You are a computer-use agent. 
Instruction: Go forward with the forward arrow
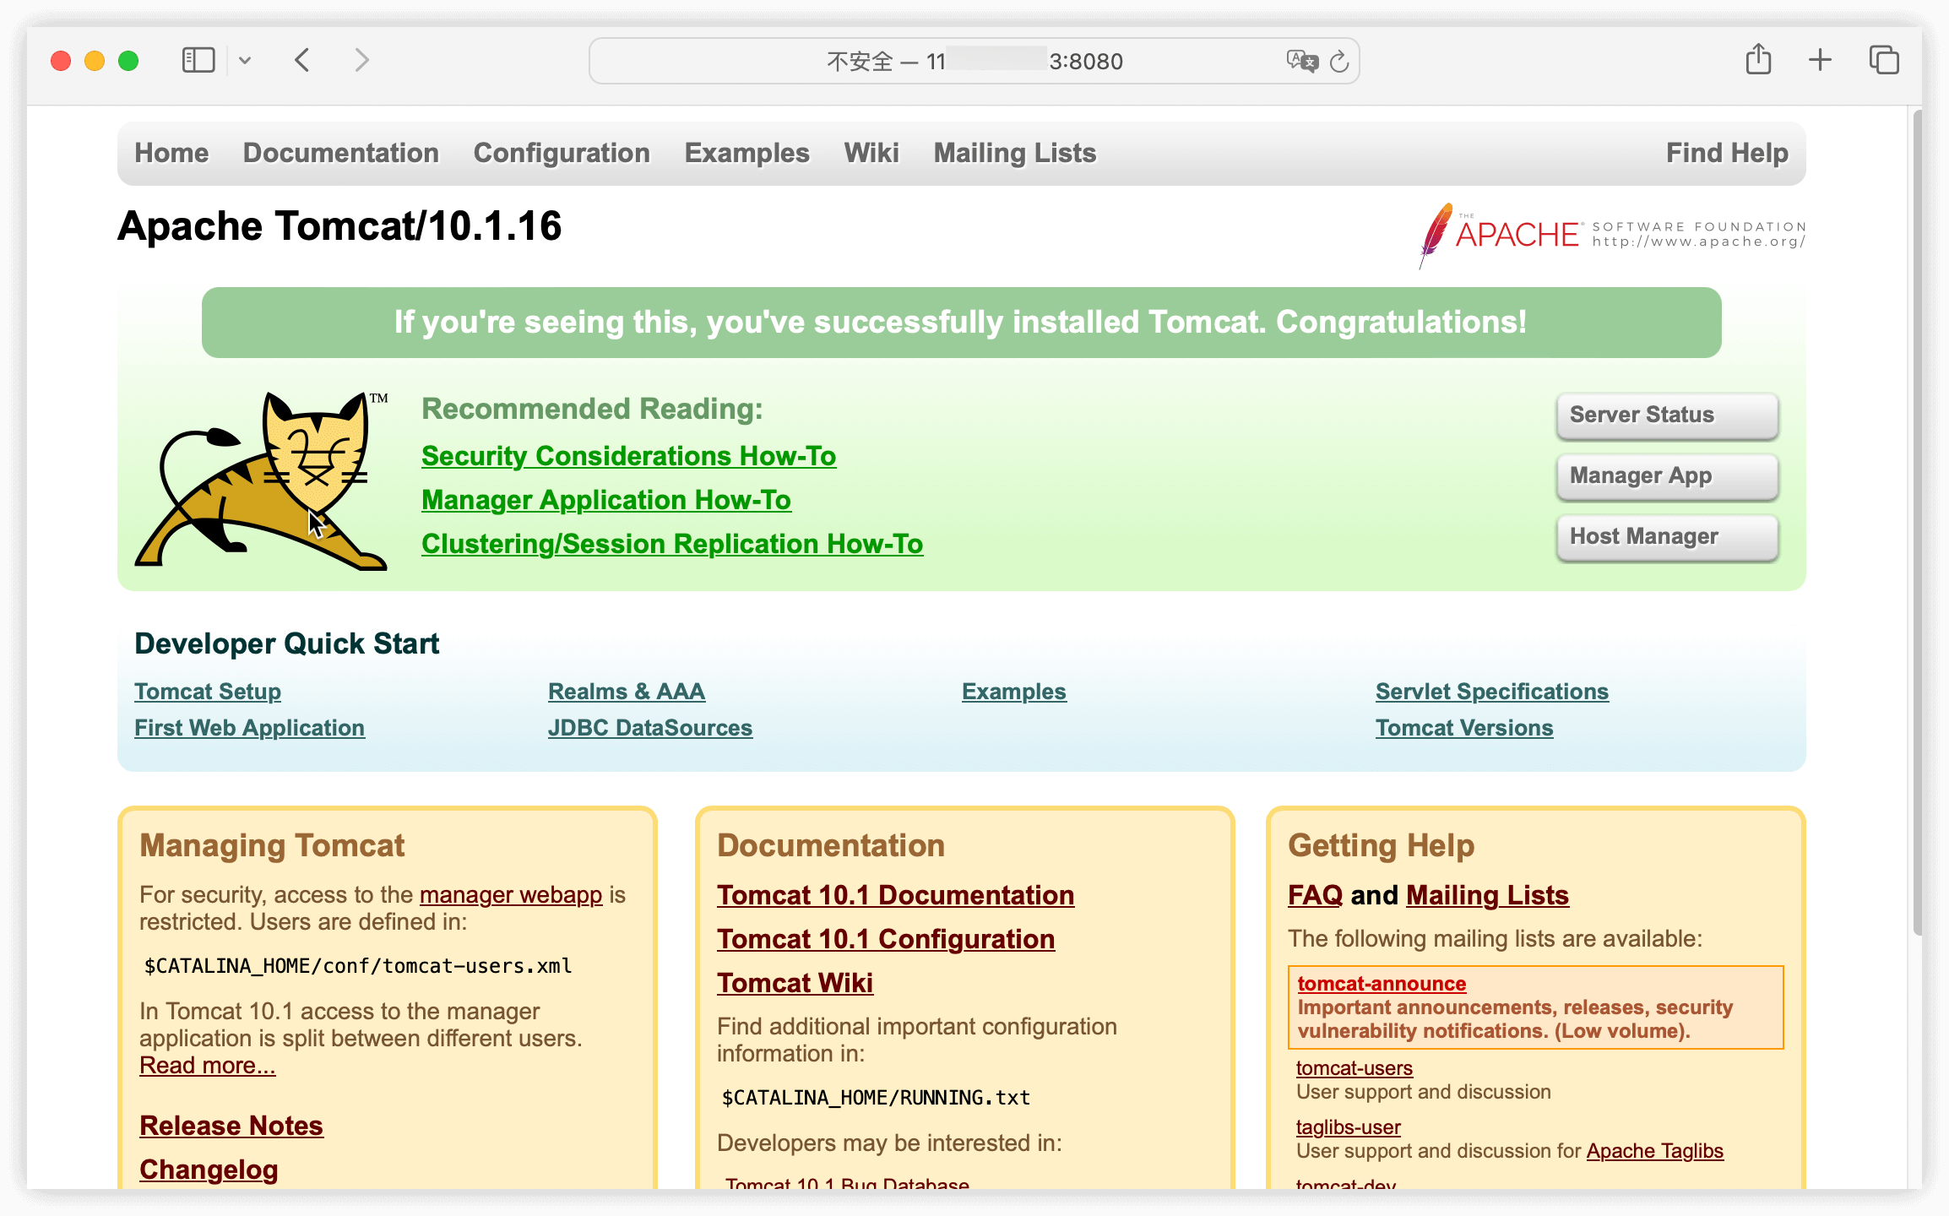tap(361, 60)
